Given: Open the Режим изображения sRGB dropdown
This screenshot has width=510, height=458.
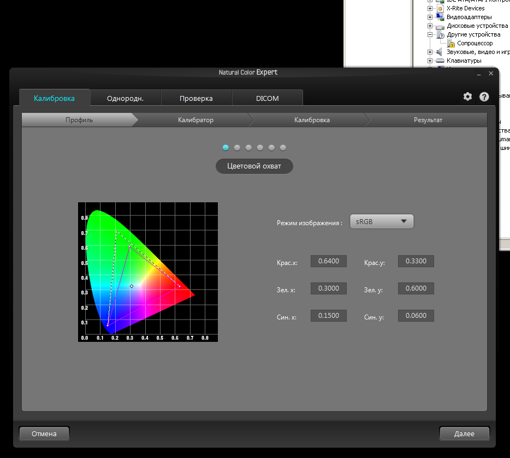Looking at the screenshot, I should tap(382, 221).
